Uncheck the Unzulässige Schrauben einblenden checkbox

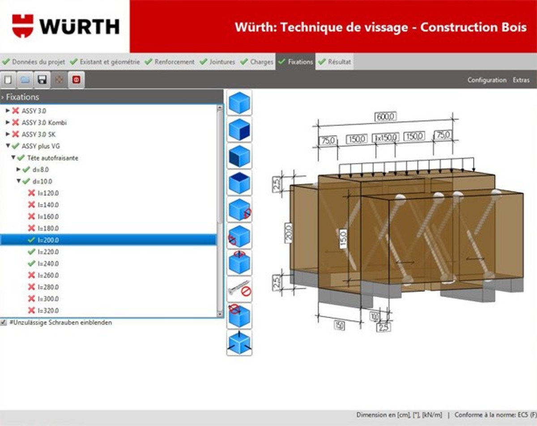tap(4, 322)
